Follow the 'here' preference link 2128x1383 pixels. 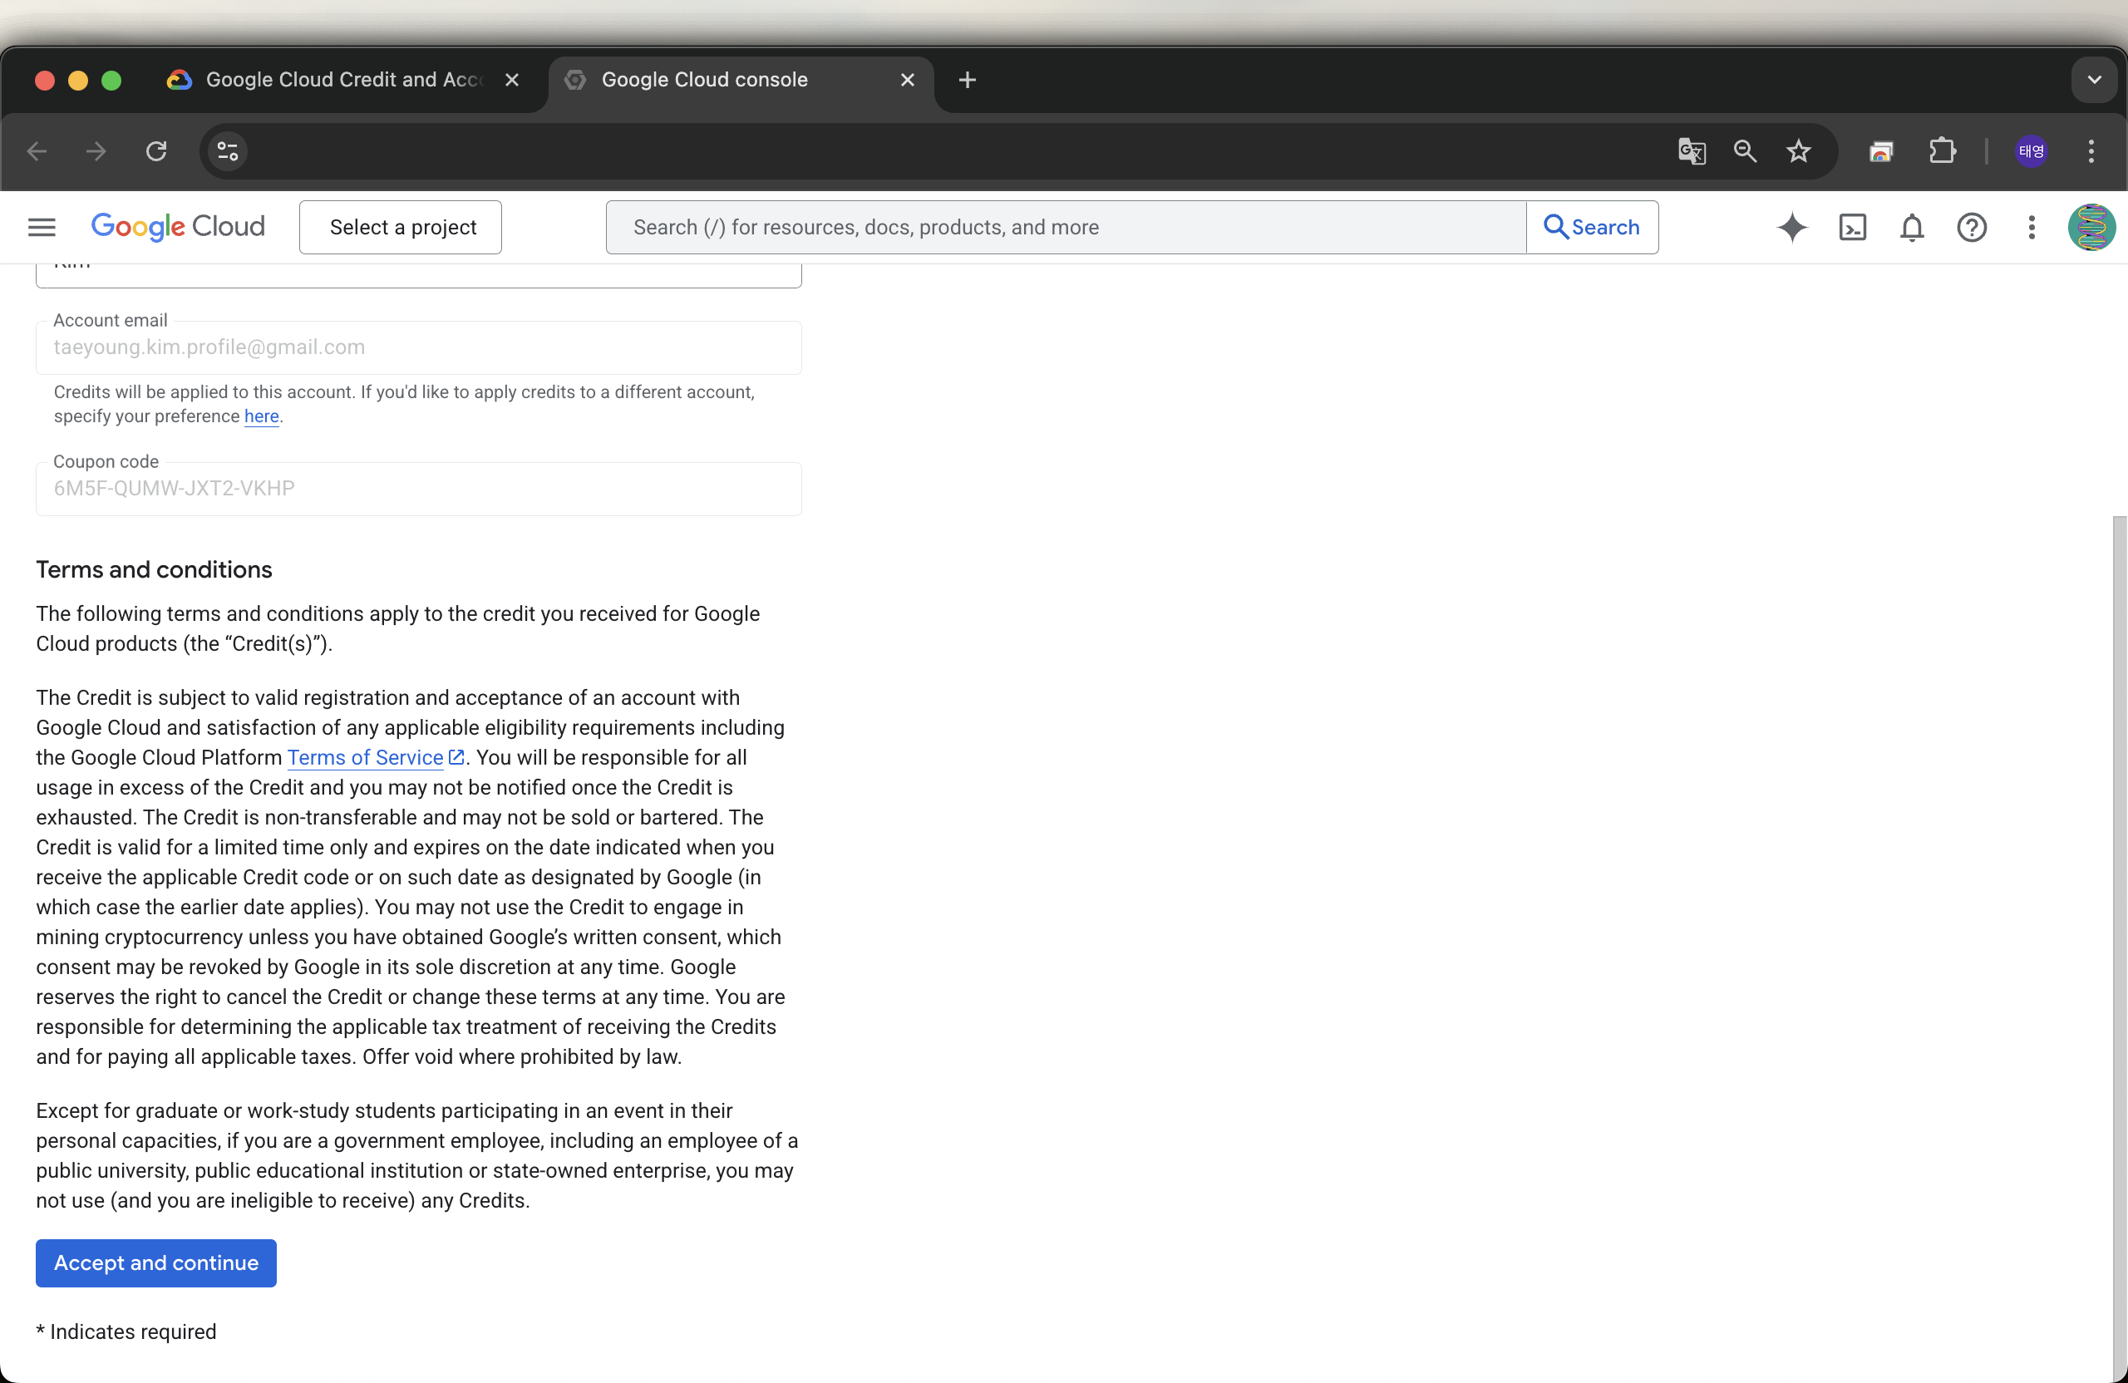(x=261, y=416)
